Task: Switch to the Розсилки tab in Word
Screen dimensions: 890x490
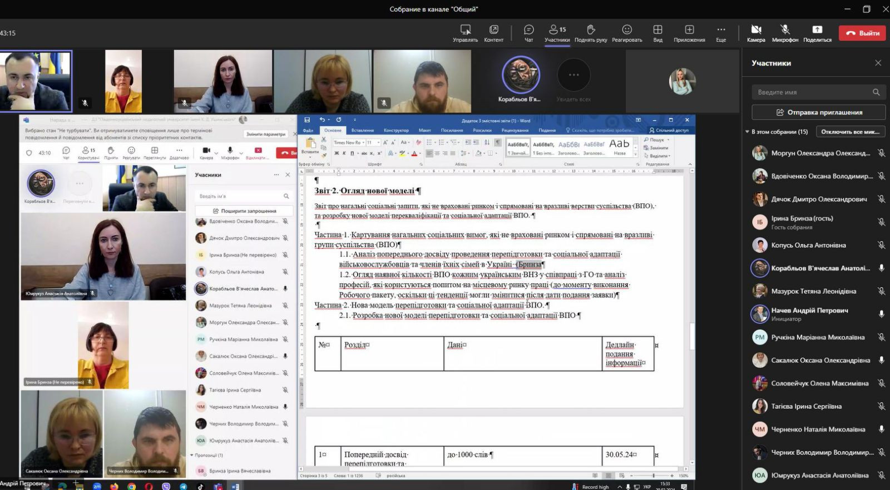Action: (x=482, y=131)
